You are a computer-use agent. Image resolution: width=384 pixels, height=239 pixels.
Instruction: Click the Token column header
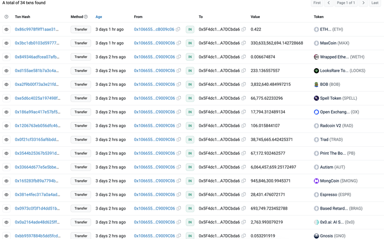coord(318,17)
